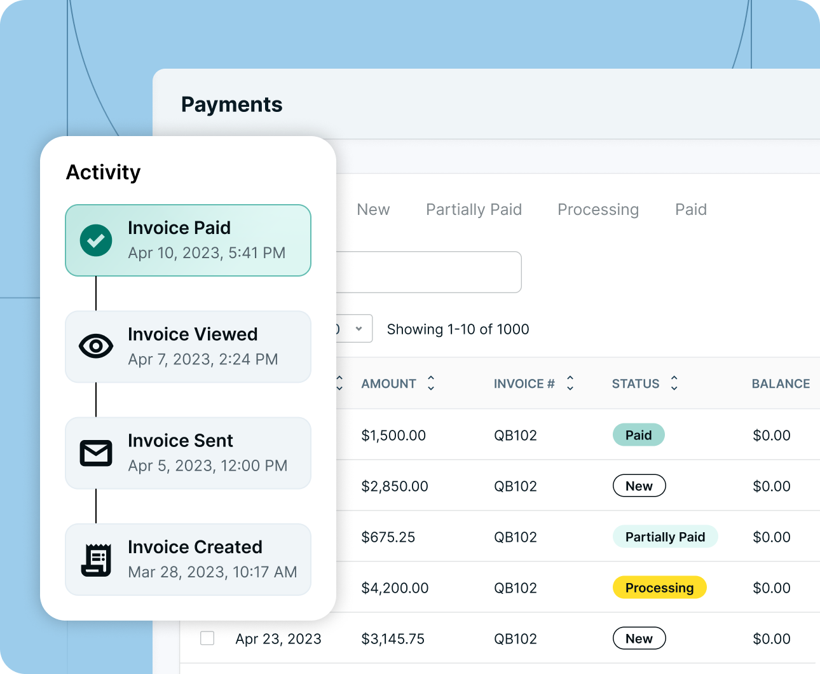Toggle sort arrows left of the AMOUNT header
This screenshot has width=820, height=674.
pos(339,383)
